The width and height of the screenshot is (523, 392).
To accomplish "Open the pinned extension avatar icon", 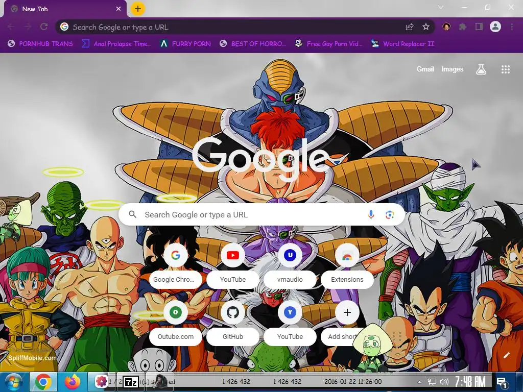I will 446,27.
